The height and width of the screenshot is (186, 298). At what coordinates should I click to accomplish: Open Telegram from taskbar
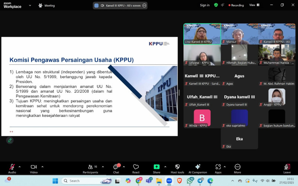click(x=200, y=181)
